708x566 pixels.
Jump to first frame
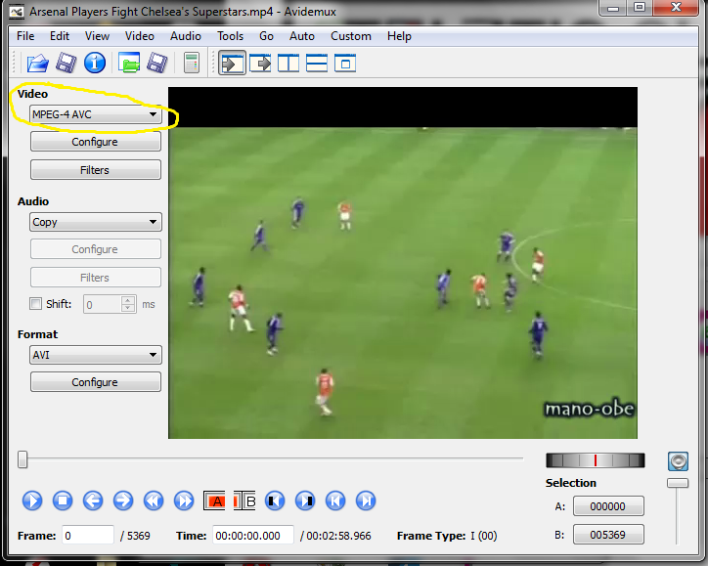pos(335,501)
